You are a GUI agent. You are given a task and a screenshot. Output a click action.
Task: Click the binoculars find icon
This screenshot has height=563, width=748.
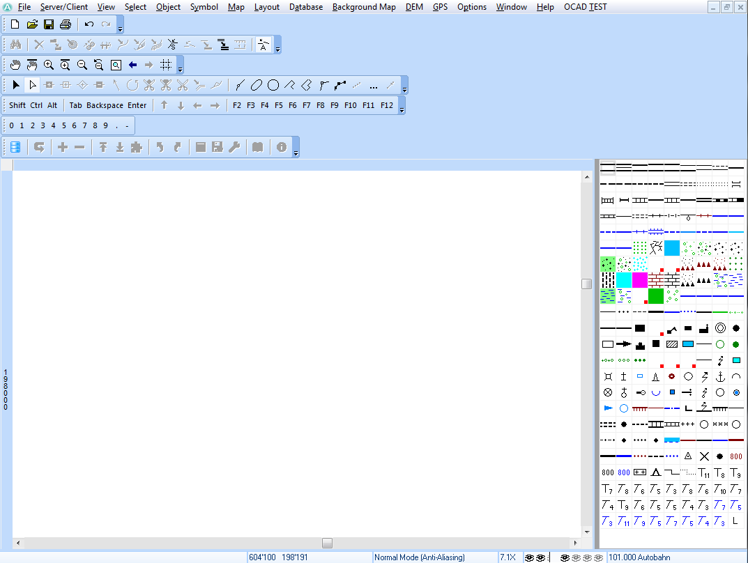16,45
